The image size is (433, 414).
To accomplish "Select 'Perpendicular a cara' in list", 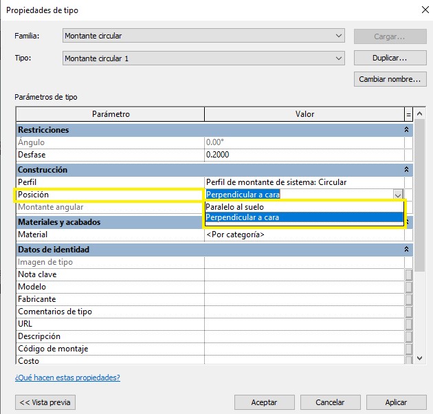I will (242, 218).
